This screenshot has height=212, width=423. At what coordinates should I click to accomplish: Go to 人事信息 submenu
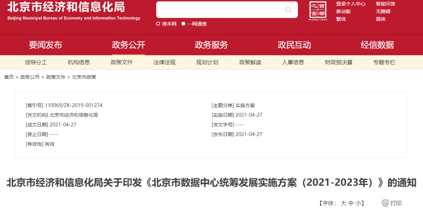point(293,63)
